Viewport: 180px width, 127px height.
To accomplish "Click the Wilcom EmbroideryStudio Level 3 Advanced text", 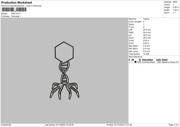I will 21,6.
